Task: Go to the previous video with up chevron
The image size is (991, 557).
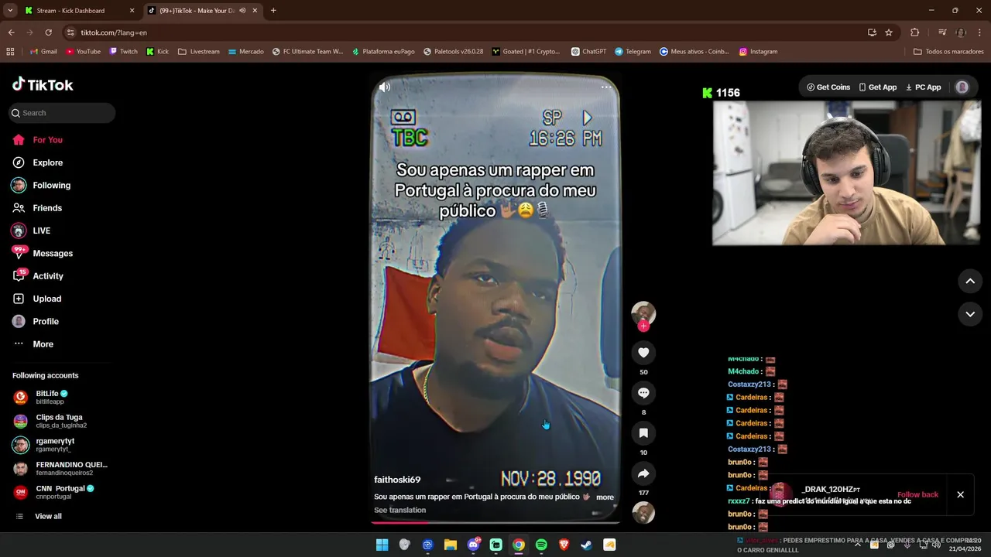Action: (970, 281)
